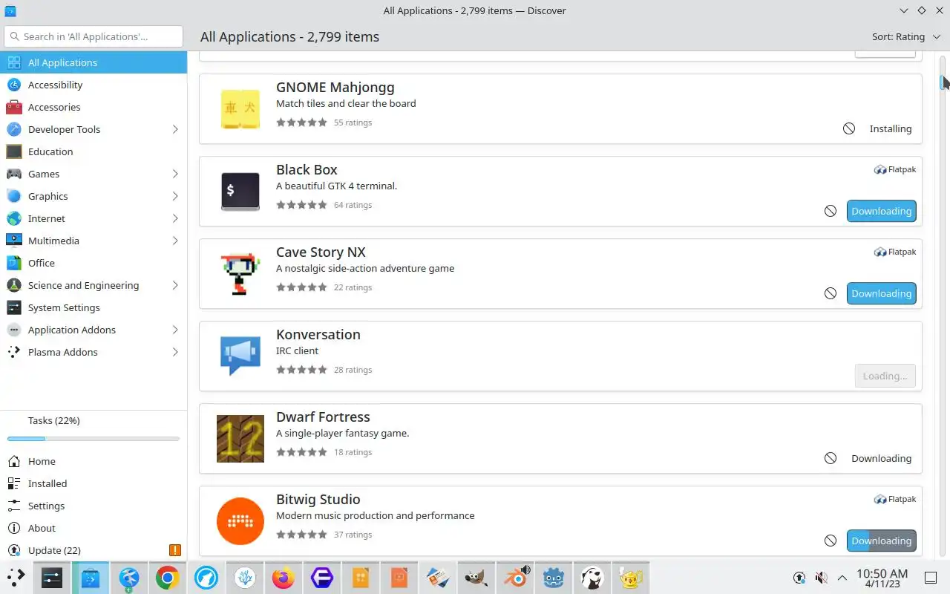Image resolution: width=950 pixels, height=594 pixels.
Task: Click the Flatpak label on Bitwig Studio
Action: coord(895,500)
